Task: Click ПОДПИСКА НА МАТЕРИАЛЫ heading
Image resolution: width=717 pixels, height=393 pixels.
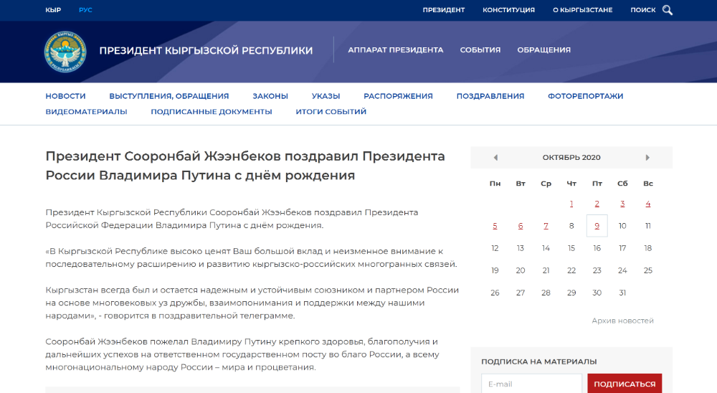Action: click(x=538, y=361)
